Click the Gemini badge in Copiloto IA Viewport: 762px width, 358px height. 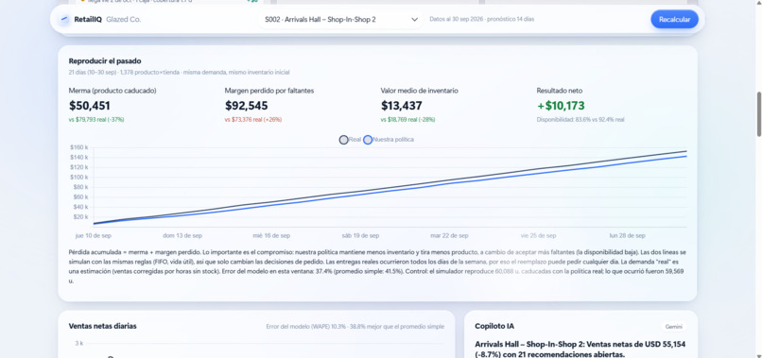(x=674, y=327)
